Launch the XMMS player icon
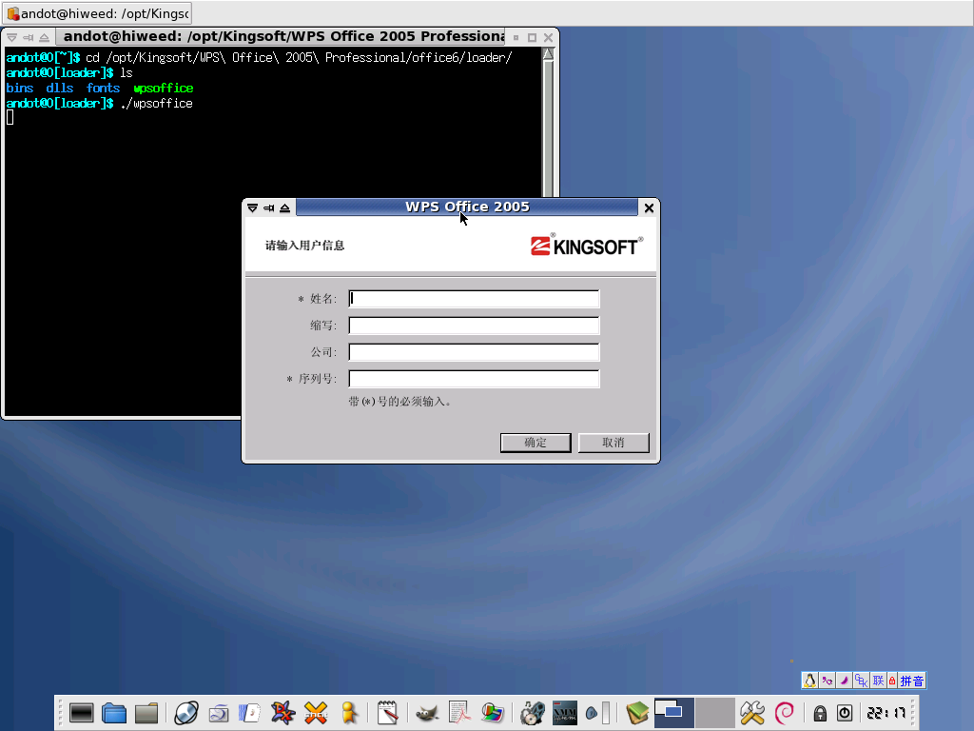This screenshot has height=731, width=974. (565, 713)
